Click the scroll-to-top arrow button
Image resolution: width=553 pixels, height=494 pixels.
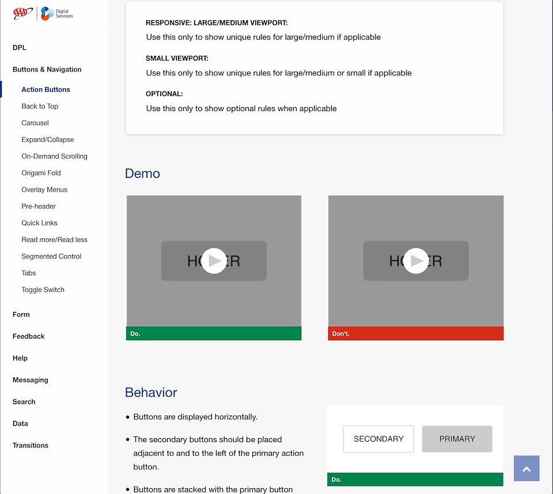(527, 468)
